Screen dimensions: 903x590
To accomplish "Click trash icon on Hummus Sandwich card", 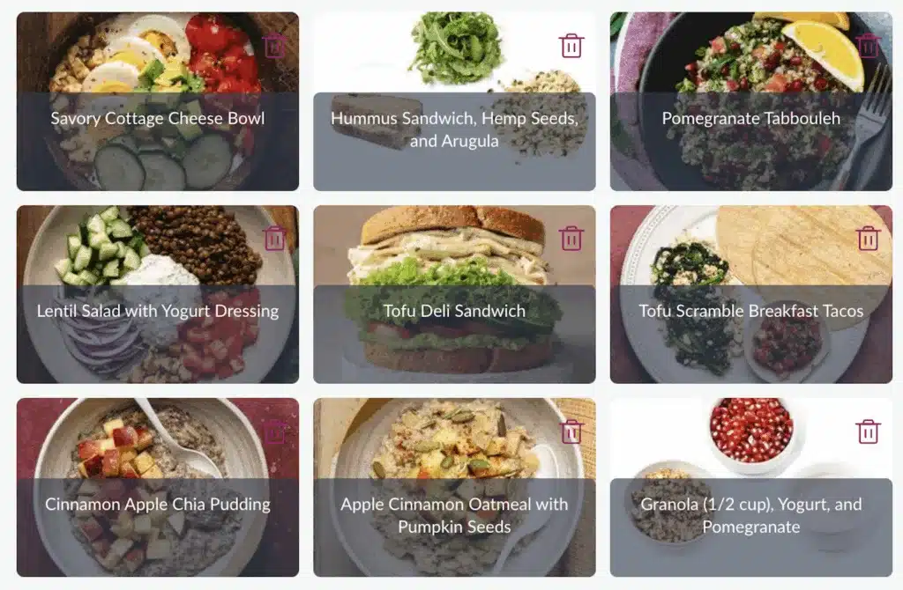I will pyautogui.click(x=571, y=46).
